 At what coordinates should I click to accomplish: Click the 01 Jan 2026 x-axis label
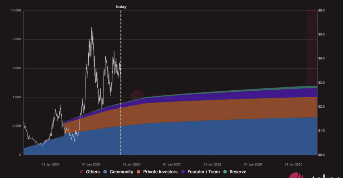coord(131,164)
